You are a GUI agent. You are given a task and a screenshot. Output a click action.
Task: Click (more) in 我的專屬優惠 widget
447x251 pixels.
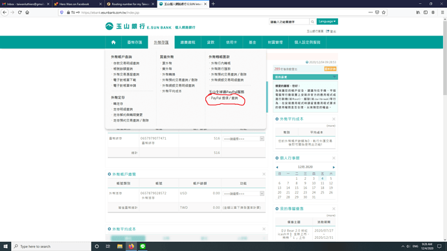[330, 215]
